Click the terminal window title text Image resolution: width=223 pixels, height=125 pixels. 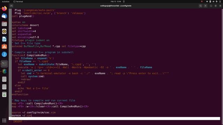[x=116, y=6]
